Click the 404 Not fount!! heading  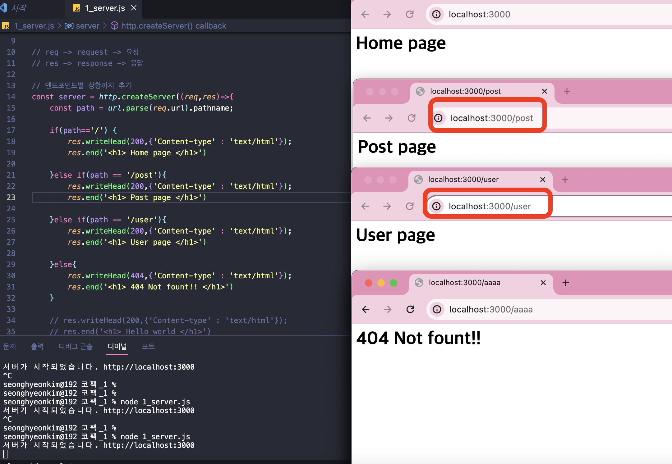coord(418,338)
